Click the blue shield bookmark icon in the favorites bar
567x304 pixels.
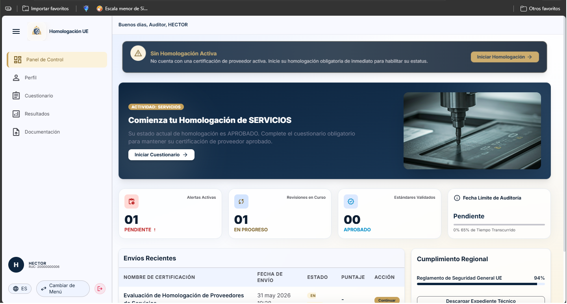click(86, 8)
